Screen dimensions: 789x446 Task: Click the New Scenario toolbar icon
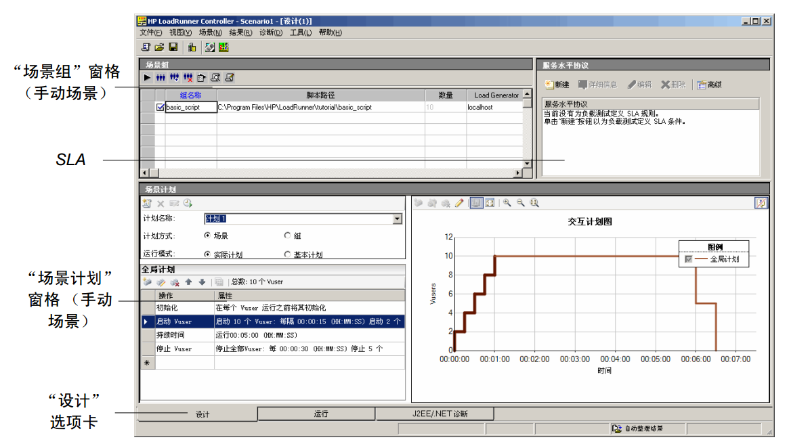point(146,47)
